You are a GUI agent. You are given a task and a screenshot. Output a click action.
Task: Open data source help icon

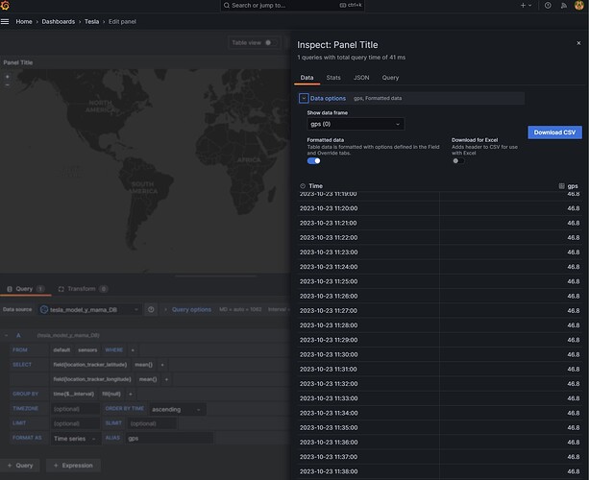[x=151, y=310]
